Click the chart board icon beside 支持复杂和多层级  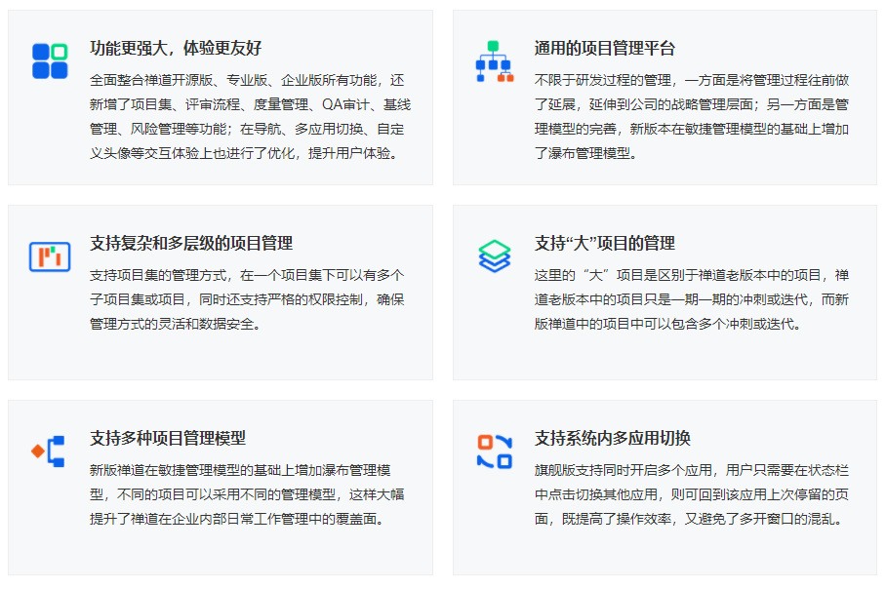pos(50,256)
